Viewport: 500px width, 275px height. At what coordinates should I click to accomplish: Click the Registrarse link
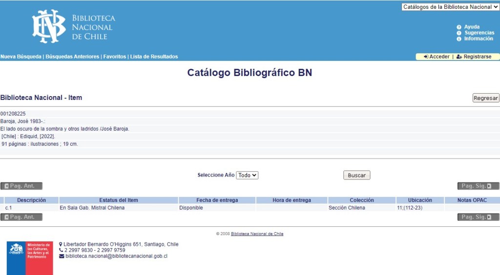coord(474,57)
